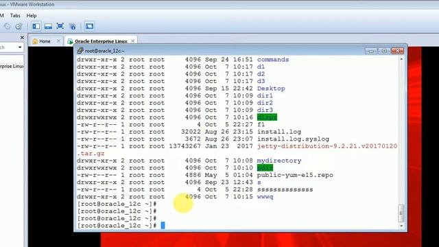Click the 'commands' directory name
439x247 pixels.
[273, 60]
